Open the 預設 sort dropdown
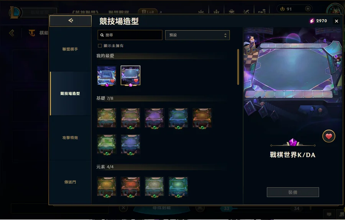 (197, 35)
